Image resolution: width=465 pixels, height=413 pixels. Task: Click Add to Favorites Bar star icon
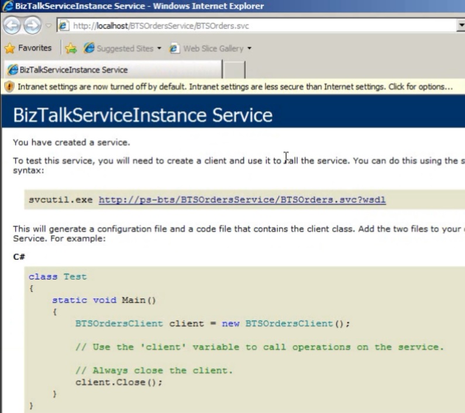pyautogui.click(x=71, y=48)
